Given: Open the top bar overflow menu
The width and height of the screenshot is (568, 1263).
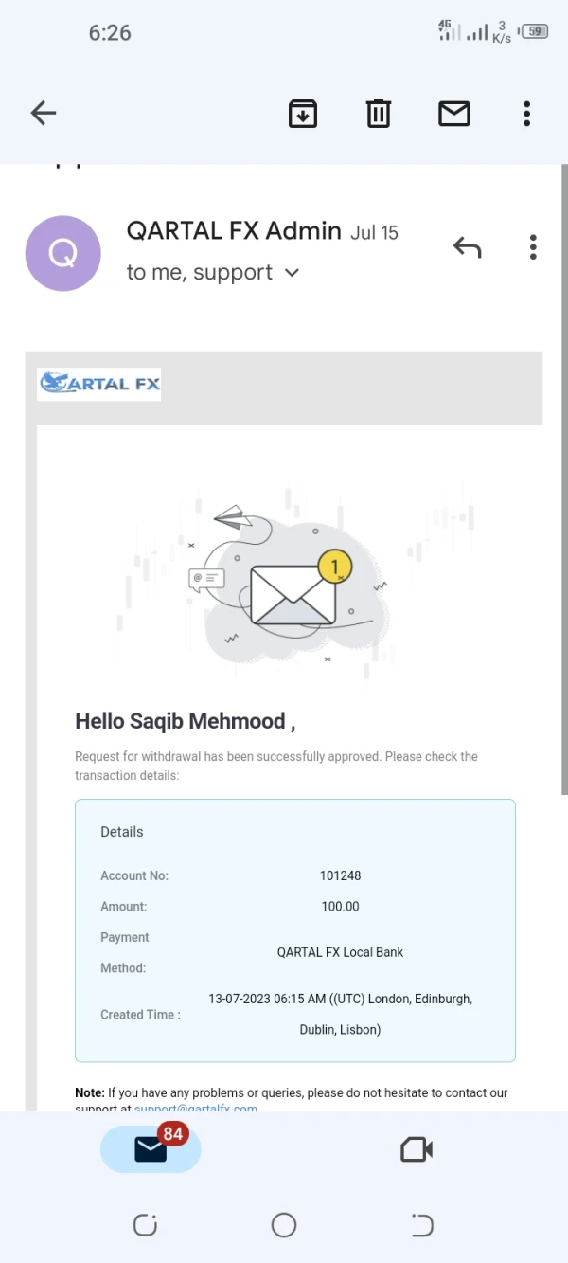Looking at the screenshot, I should coord(527,114).
